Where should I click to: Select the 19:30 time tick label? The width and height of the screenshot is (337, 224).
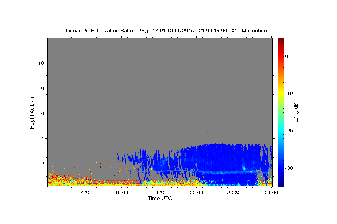click(x=159, y=193)
